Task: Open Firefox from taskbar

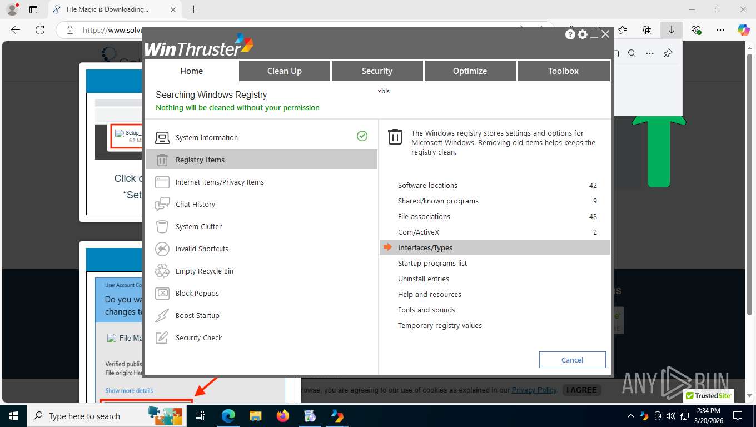Action: coord(283,415)
